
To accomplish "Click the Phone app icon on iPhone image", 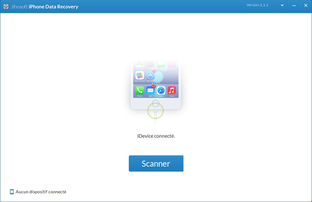I will coord(139,90).
